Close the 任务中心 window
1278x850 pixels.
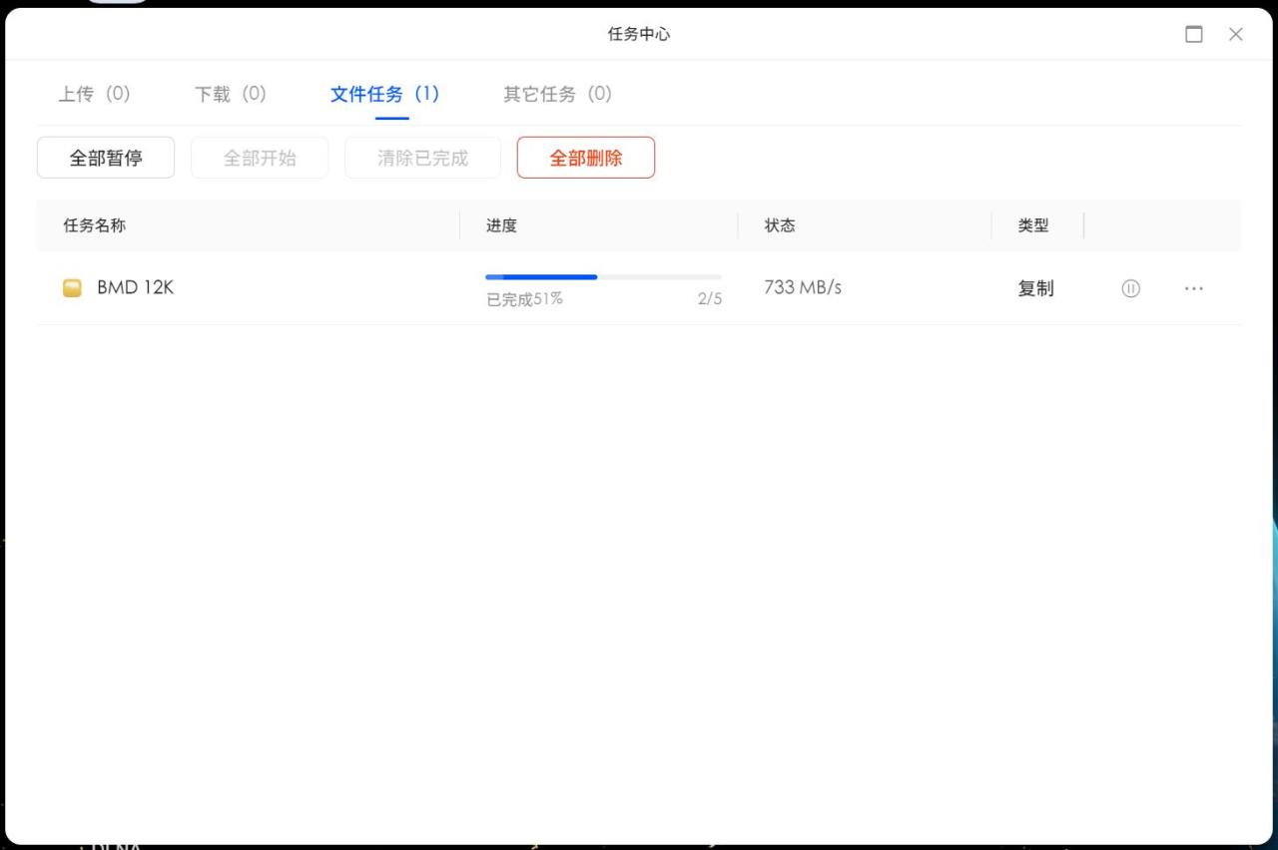pyautogui.click(x=1236, y=34)
